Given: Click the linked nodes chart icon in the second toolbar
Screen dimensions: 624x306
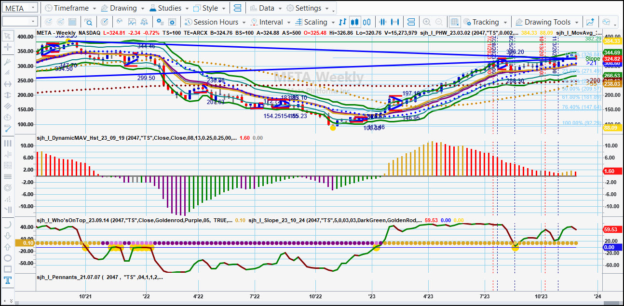Looking at the screenshot, I should [144, 22].
